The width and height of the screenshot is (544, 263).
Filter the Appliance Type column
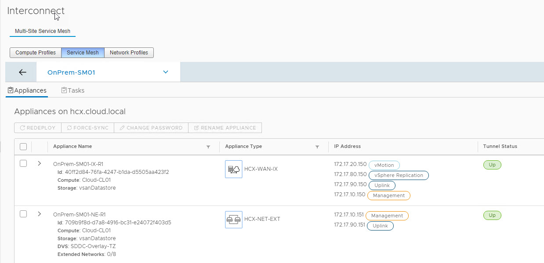[317, 147]
